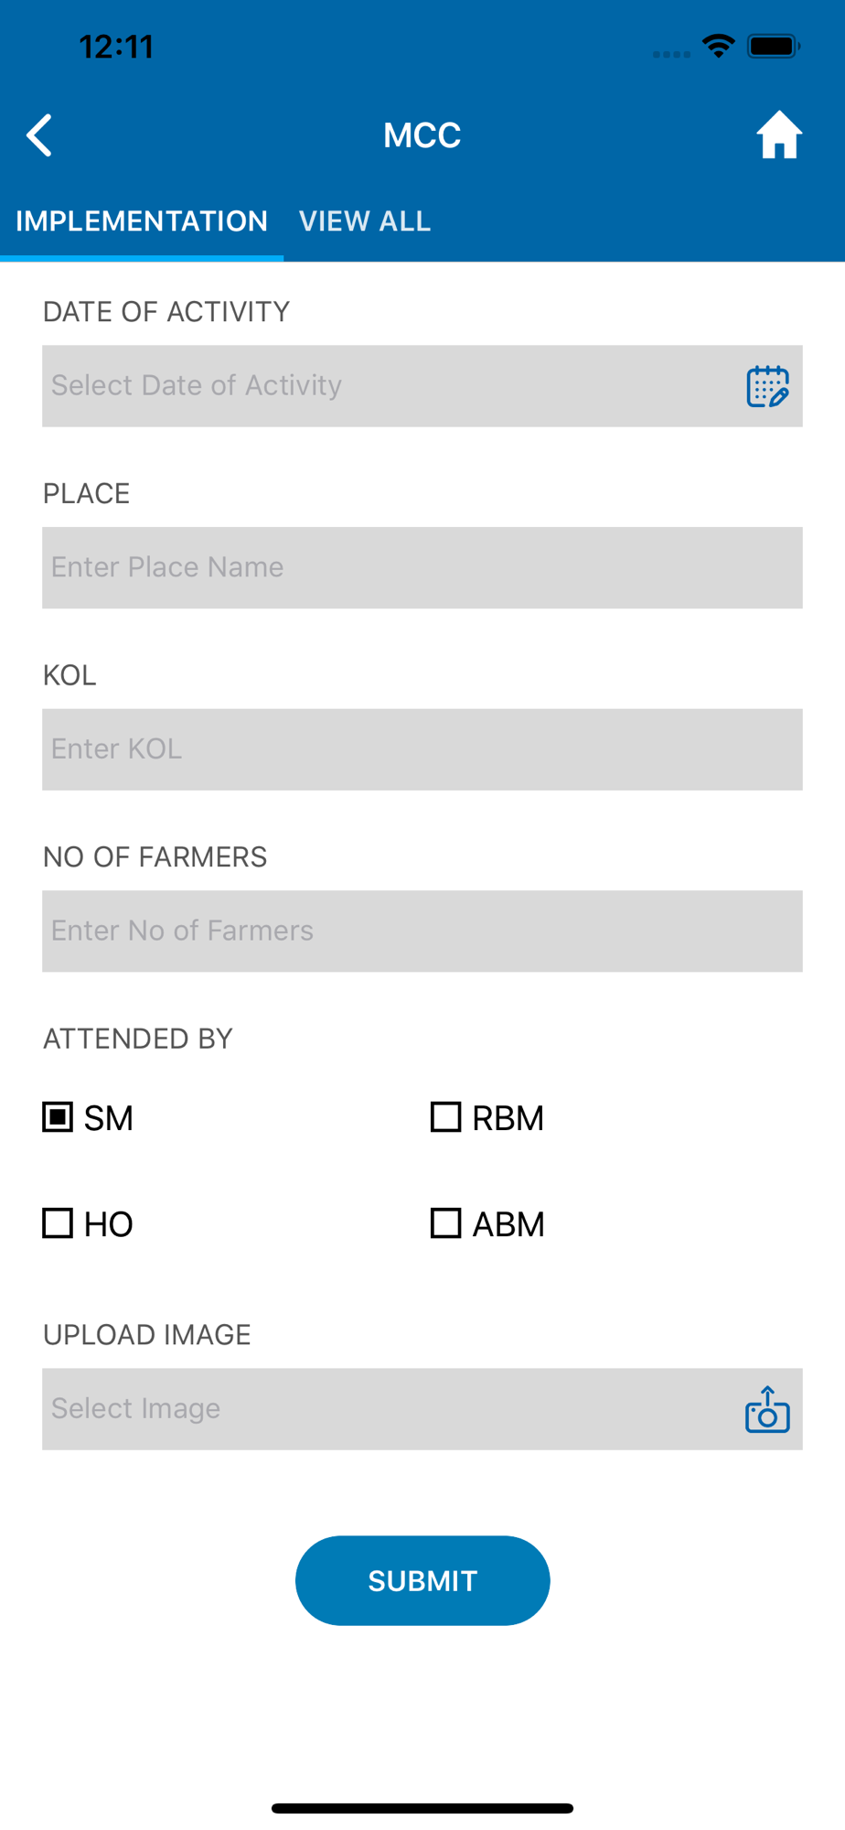Viewport: 845px width, 1830px height.
Task: Click the Enter KOL input field
Action: (x=422, y=749)
